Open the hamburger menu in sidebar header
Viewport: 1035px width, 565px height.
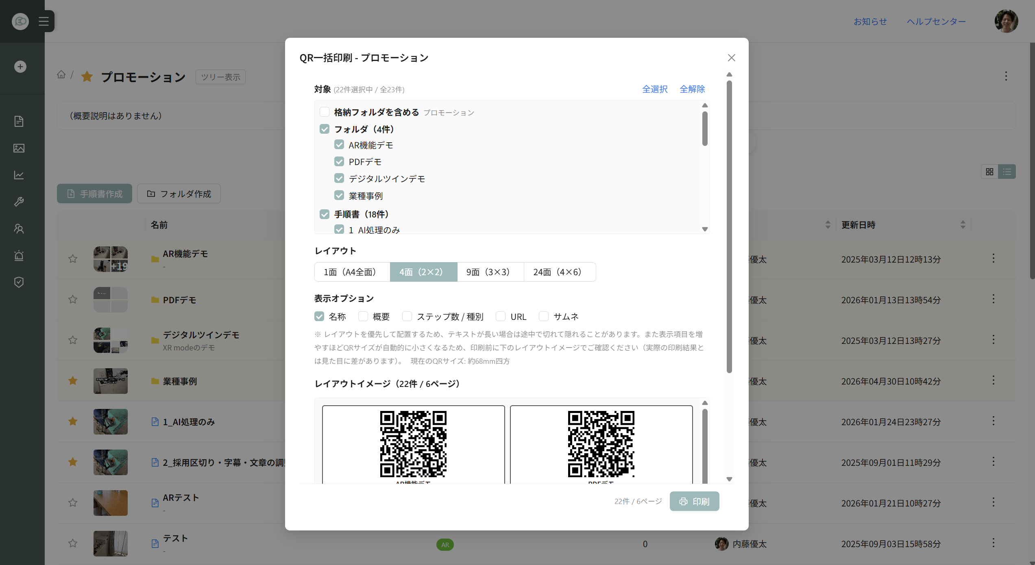[x=44, y=21]
